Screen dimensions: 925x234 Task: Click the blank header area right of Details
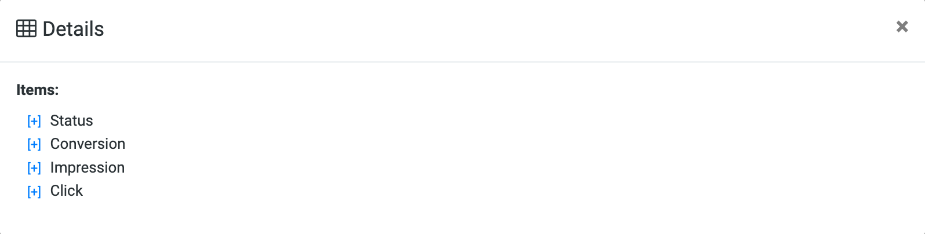[x=498, y=29]
